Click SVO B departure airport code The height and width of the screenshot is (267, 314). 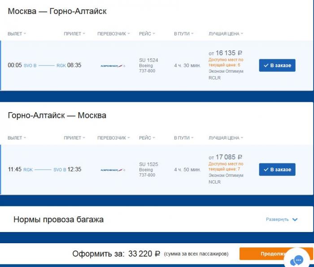[x=30, y=66]
